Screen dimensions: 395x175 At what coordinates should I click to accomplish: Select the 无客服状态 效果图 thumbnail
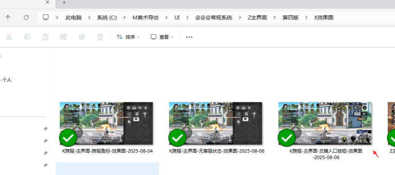pyautogui.click(x=216, y=123)
